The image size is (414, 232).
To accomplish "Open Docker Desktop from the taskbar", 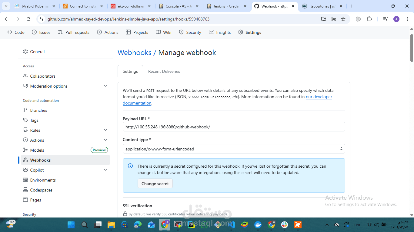I will pos(258,225).
